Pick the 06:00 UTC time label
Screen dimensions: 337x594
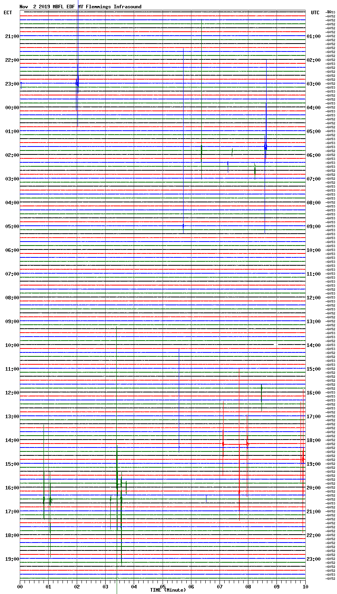(314, 155)
